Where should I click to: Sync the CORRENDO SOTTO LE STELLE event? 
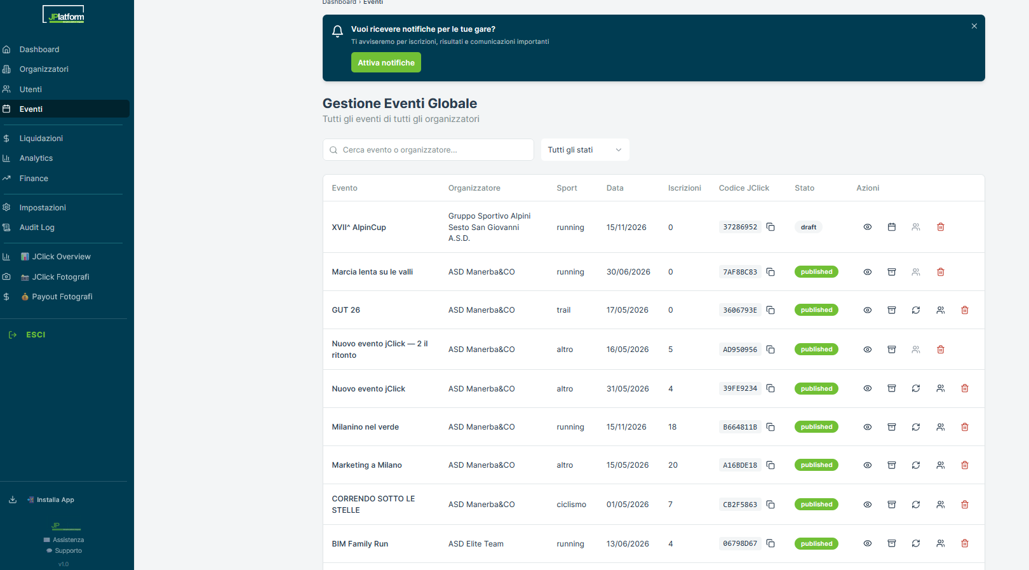[916, 505]
